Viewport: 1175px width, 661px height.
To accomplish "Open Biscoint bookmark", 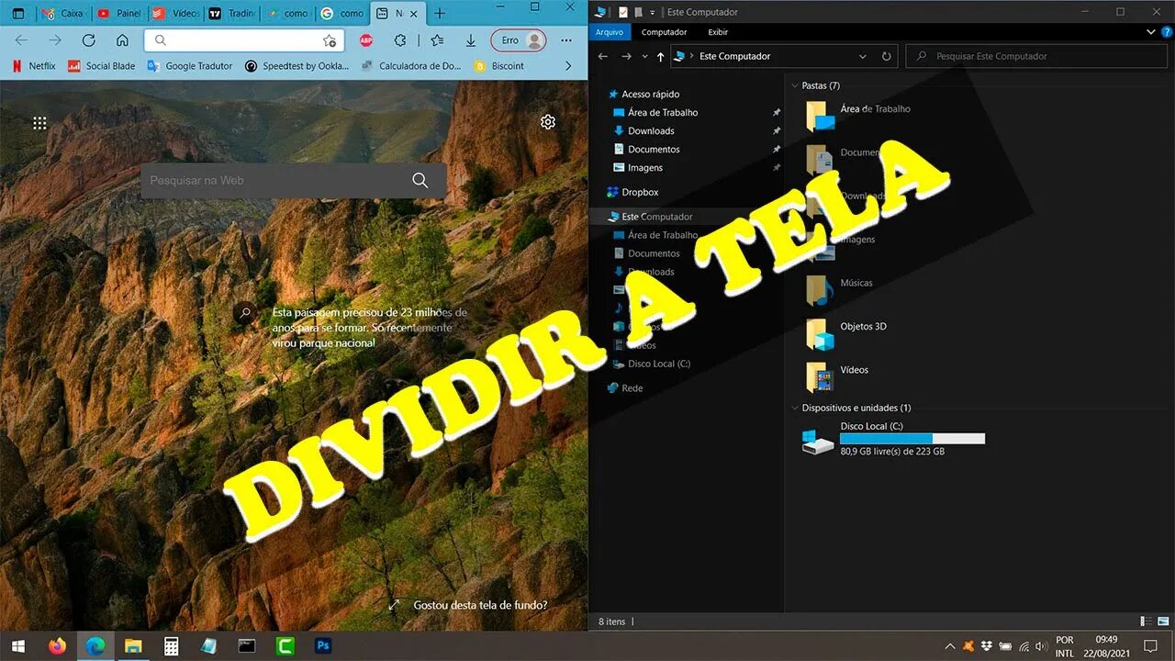I will [499, 66].
